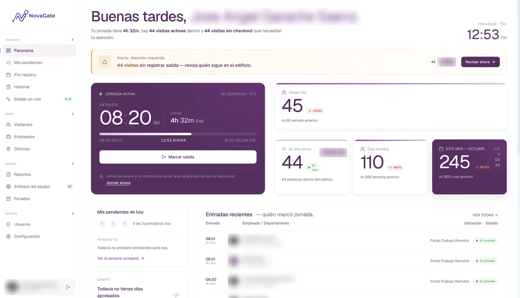
Task: Click the Panorama grid icon in sidebar
Action: point(9,51)
